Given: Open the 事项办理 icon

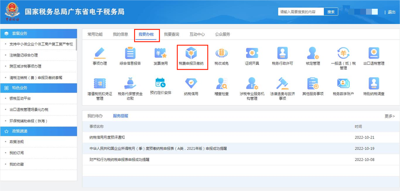Looking at the screenshot, I should tap(100, 53).
